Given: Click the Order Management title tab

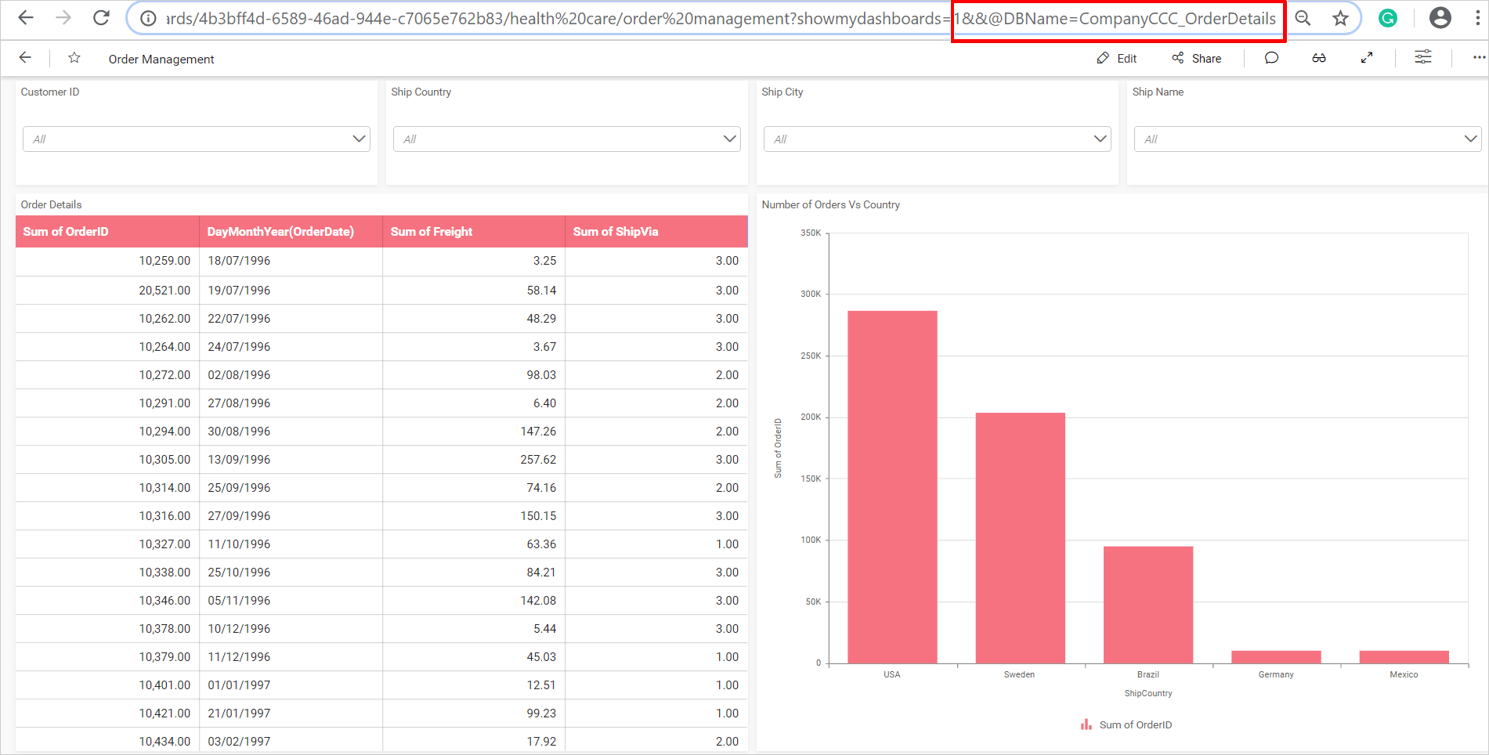Looking at the screenshot, I should 161,58.
